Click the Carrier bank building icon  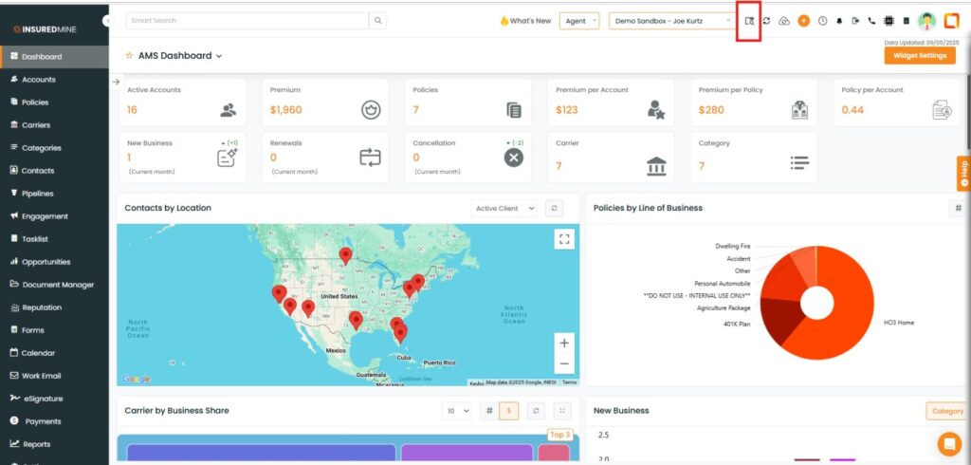pos(656,165)
